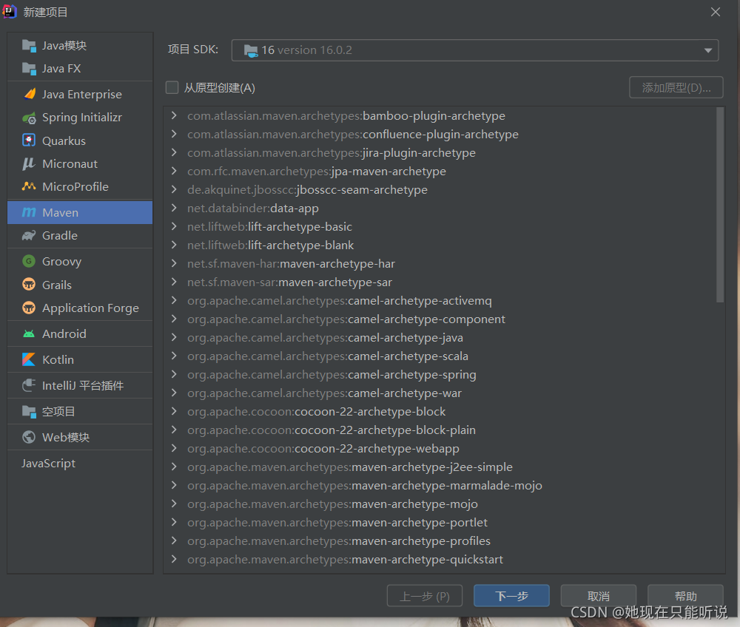Screen dimensions: 740x627
Task: Expand lift-archetype-basic node
Action: 174,226
